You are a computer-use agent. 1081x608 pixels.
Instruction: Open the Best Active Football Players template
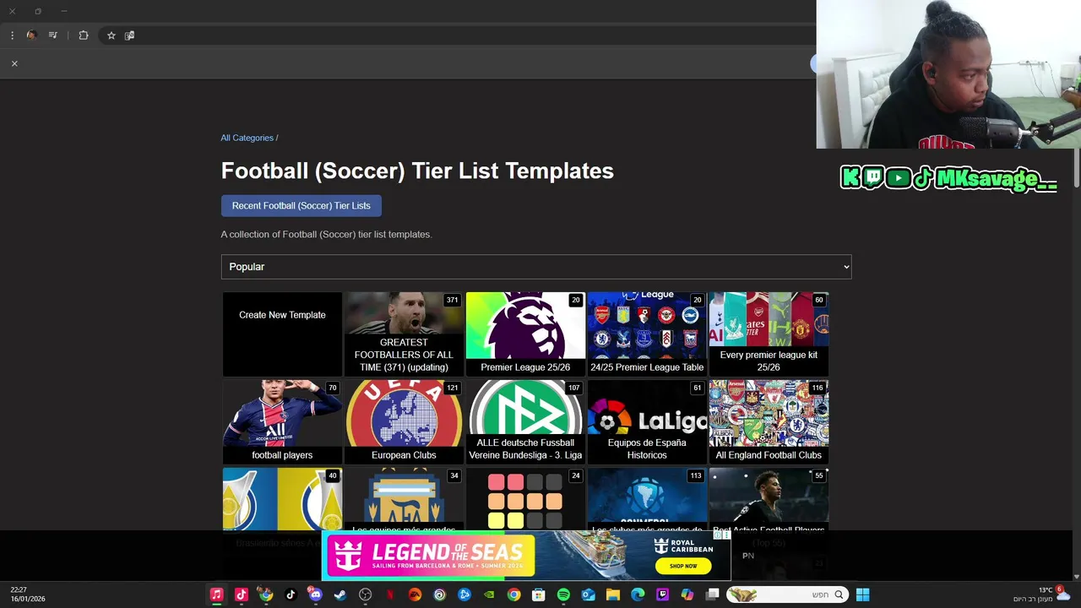pos(769,499)
